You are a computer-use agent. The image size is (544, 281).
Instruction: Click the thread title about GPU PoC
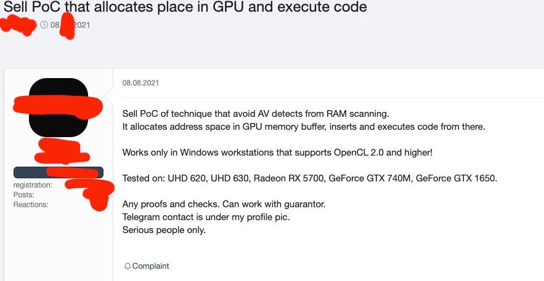click(x=185, y=8)
